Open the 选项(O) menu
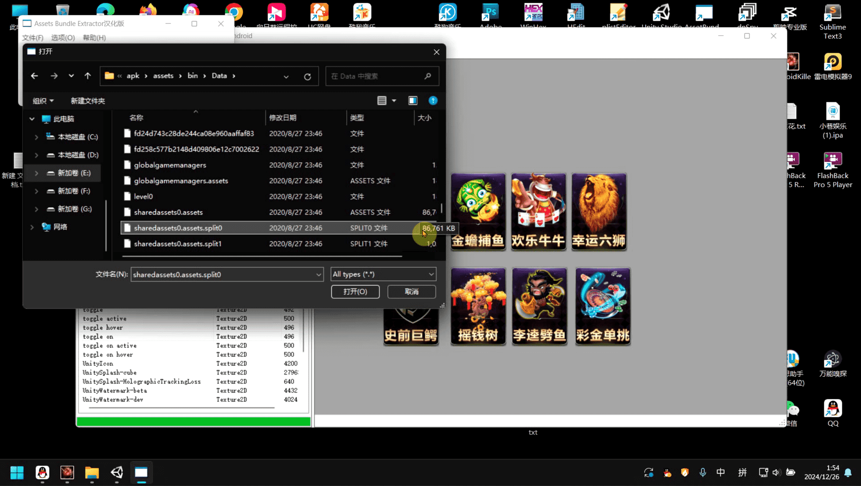Image resolution: width=861 pixels, height=486 pixels. pos(63,38)
